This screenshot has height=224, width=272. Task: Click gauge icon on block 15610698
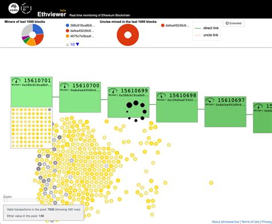pos(162,96)
